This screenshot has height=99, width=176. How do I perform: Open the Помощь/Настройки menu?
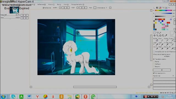(x=78, y=4)
